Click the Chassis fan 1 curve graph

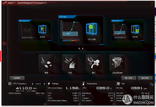120,31
